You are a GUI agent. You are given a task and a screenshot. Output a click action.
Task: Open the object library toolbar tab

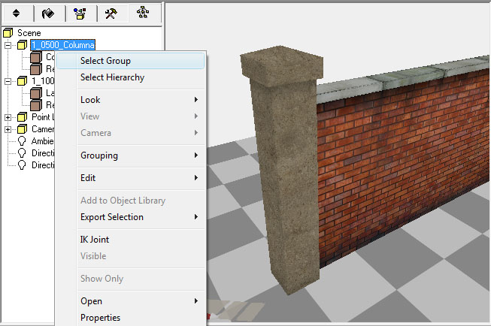pyautogui.click(x=79, y=13)
